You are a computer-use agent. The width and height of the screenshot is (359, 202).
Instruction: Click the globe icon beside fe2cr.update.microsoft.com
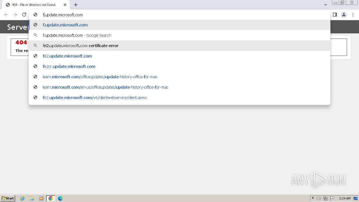[35, 66]
